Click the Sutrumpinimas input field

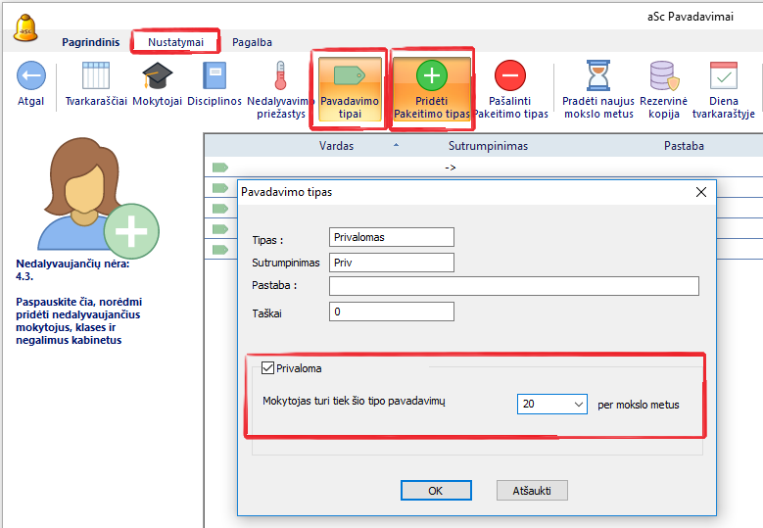tap(391, 263)
